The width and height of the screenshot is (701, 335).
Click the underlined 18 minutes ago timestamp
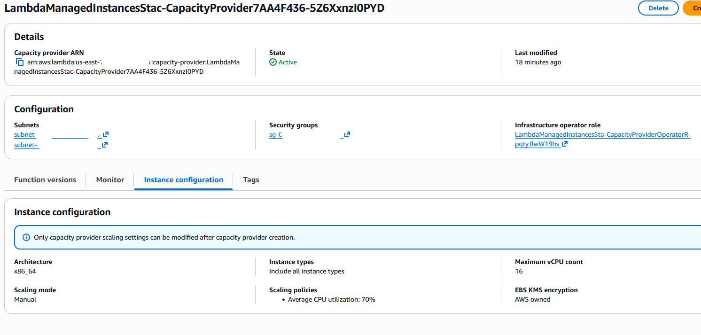click(537, 62)
